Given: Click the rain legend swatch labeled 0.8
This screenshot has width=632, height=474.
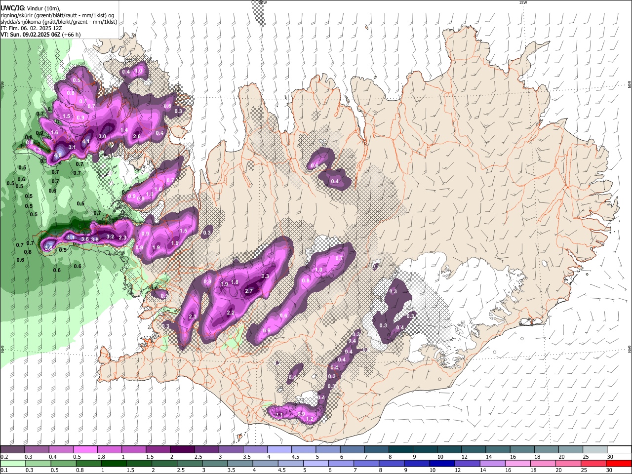Looking at the screenshot, I should [88, 464].
